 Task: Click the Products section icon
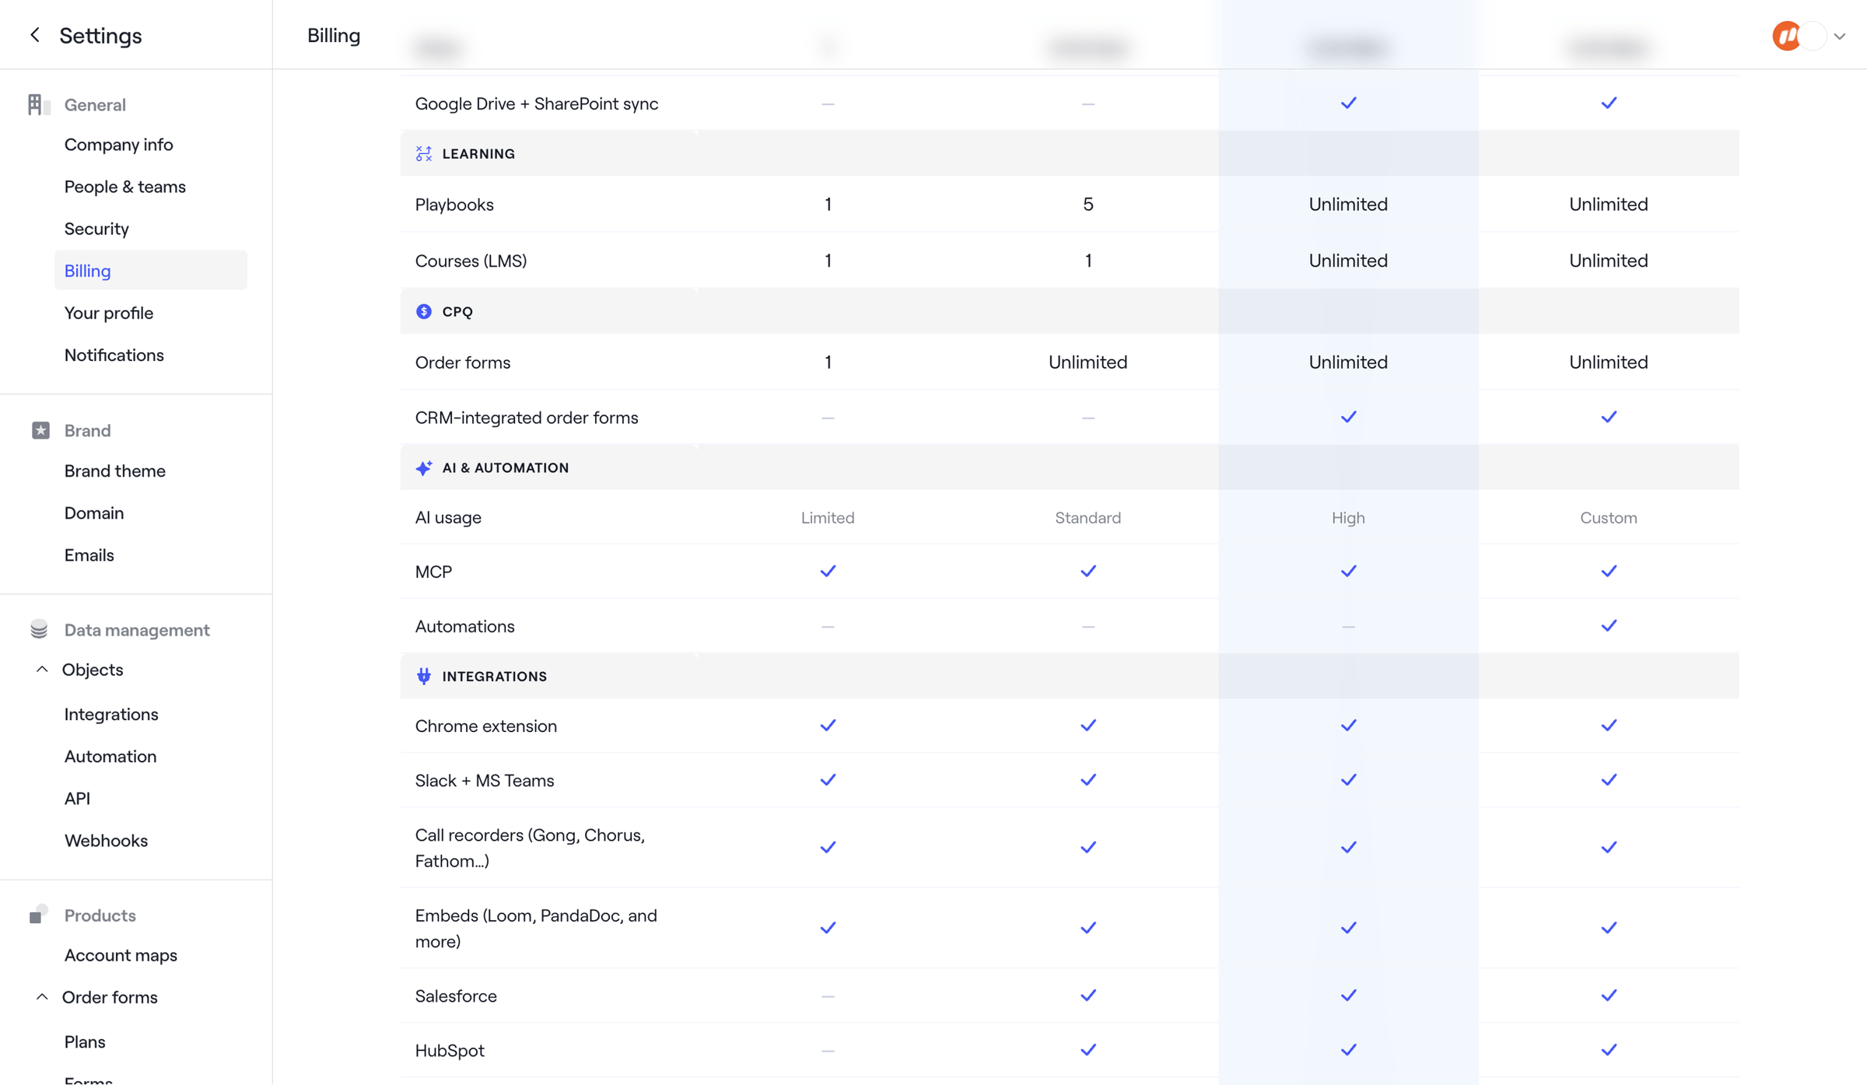(x=39, y=914)
